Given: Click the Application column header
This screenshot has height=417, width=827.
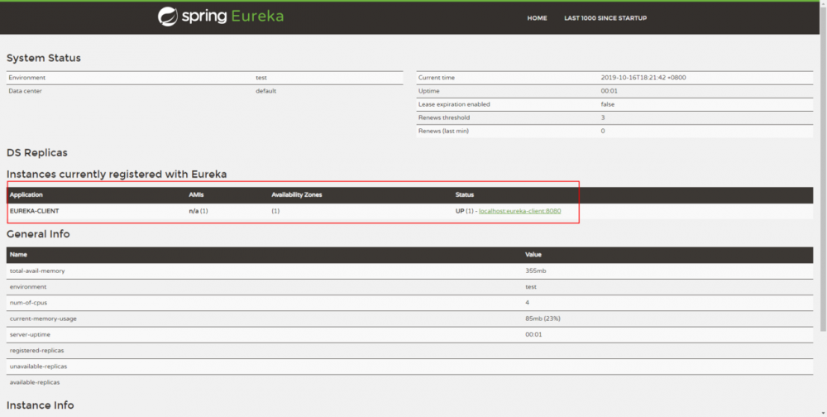Looking at the screenshot, I should pyautogui.click(x=26, y=194).
